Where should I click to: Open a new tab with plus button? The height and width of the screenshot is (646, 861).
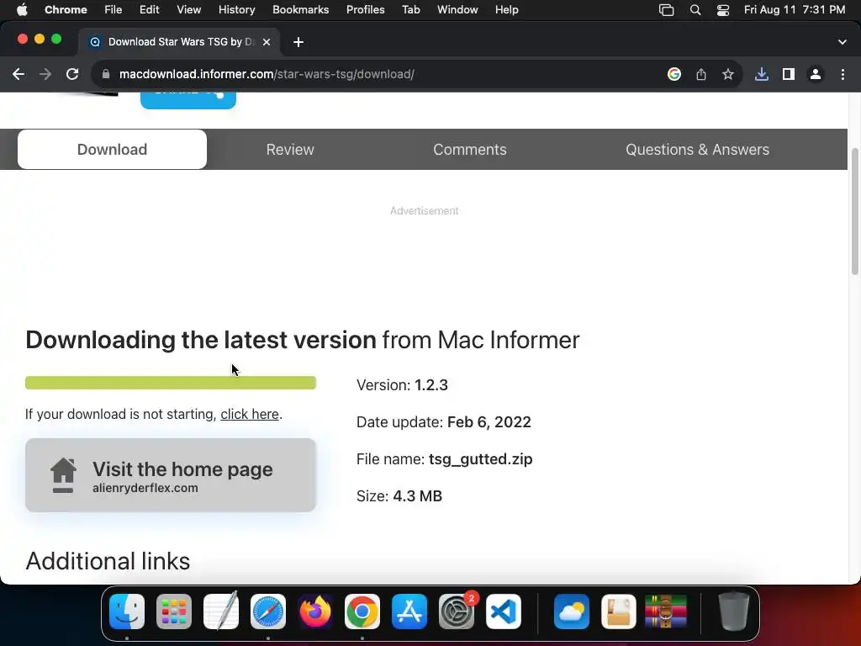(x=298, y=42)
